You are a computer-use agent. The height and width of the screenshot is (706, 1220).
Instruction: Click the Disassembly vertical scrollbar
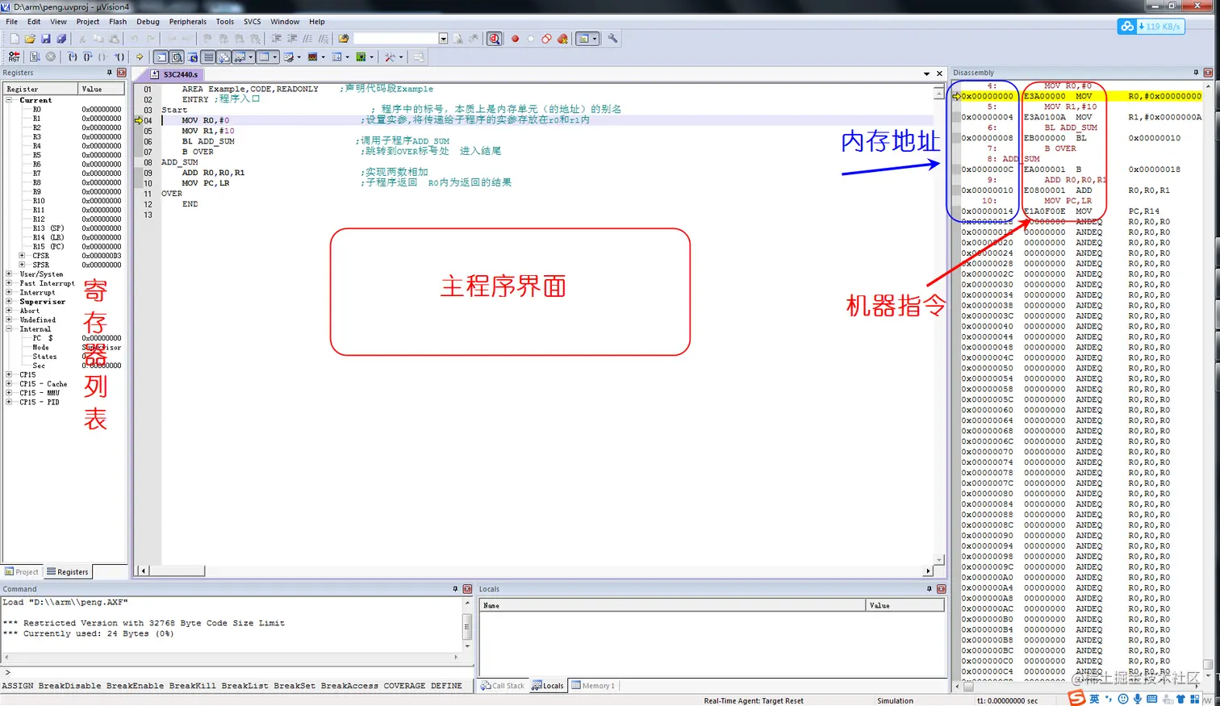pos(1208,379)
